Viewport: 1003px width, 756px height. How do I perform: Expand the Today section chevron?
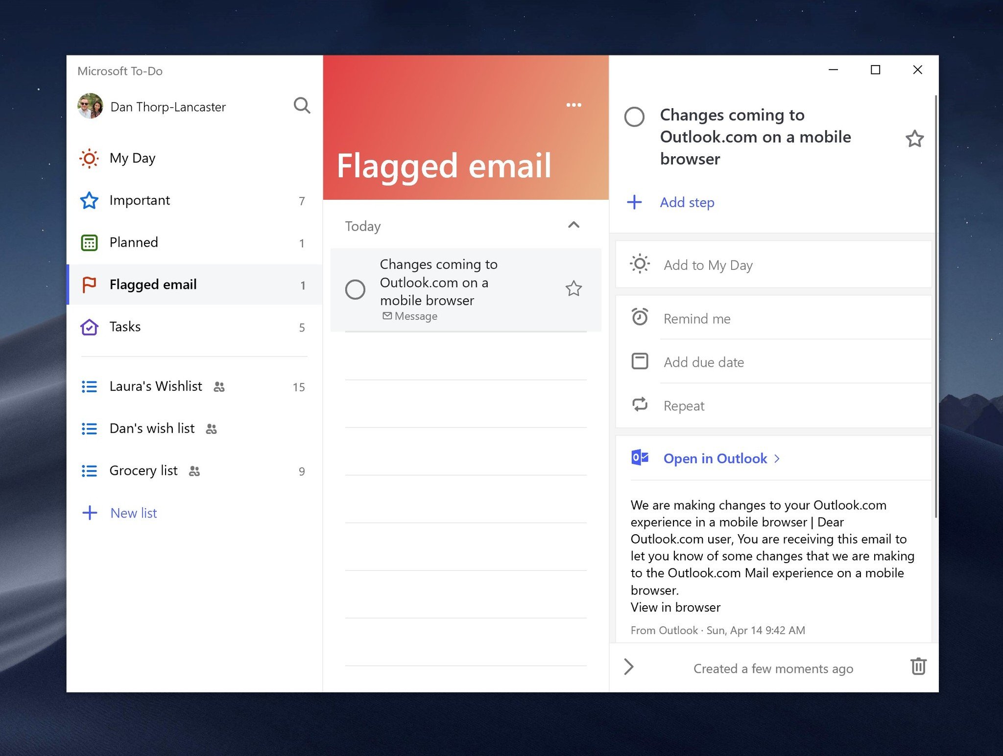(x=574, y=225)
